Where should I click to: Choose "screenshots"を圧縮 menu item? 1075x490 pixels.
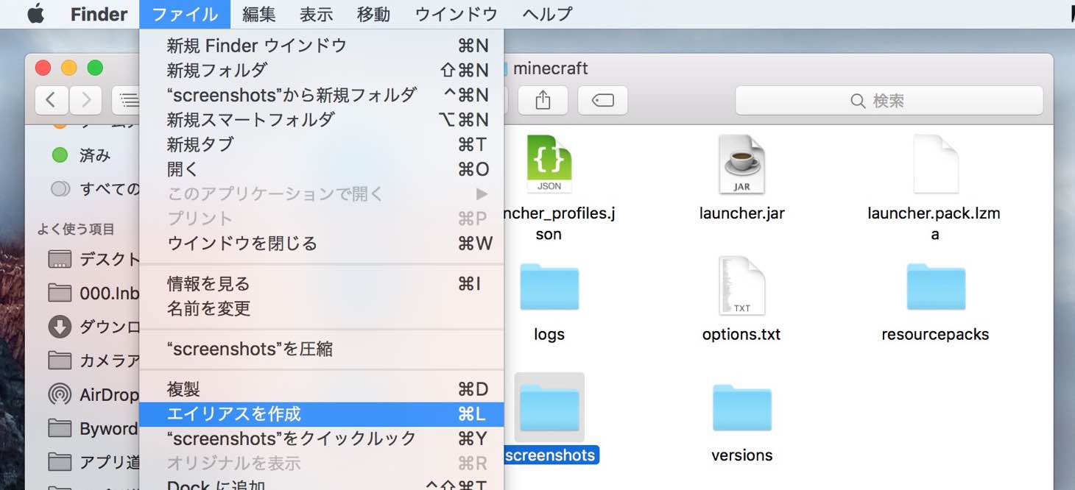pyautogui.click(x=322, y=349)
